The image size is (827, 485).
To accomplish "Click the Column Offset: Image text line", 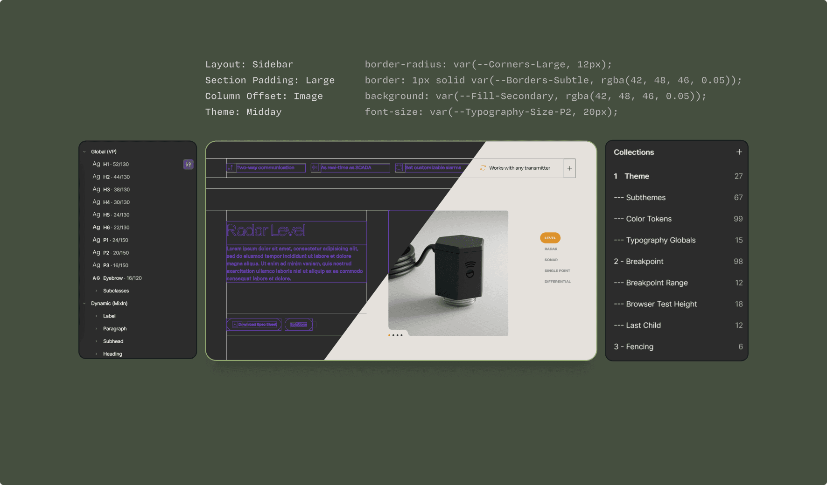I will pyautogui.click(x=264, y=96).
